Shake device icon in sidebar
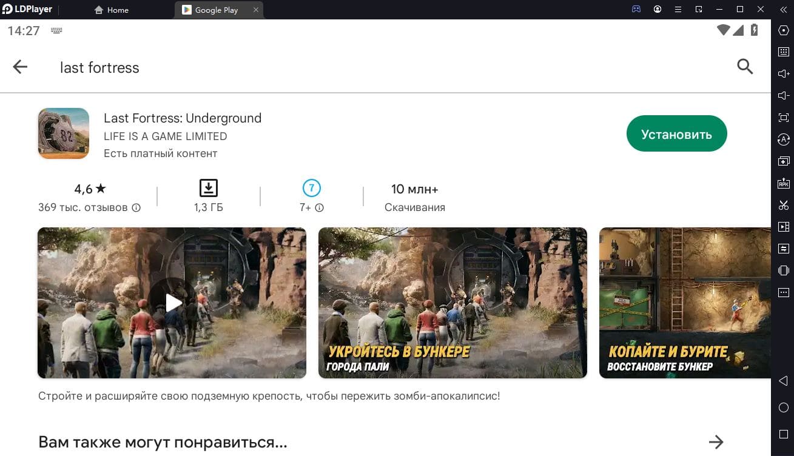Viewport: 794px width, 456px height. 783,270
